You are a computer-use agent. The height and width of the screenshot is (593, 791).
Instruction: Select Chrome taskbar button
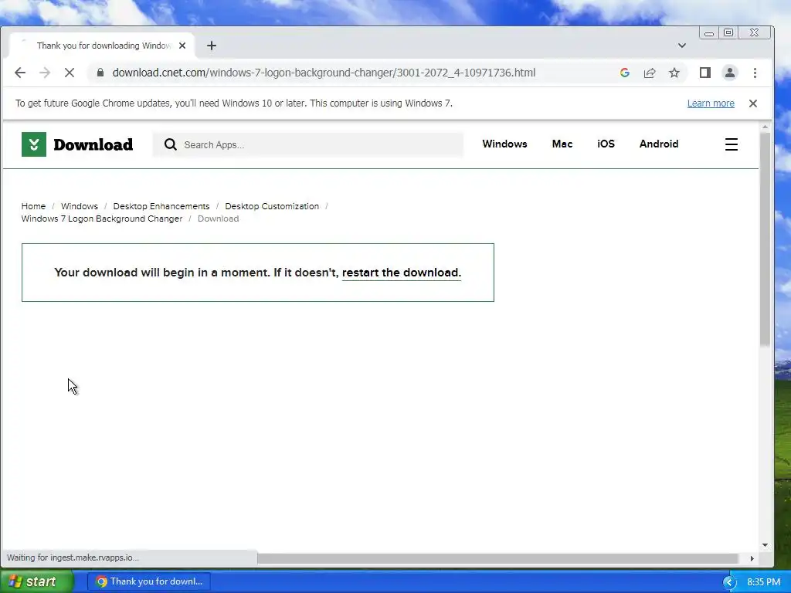[x=149, y=581]
